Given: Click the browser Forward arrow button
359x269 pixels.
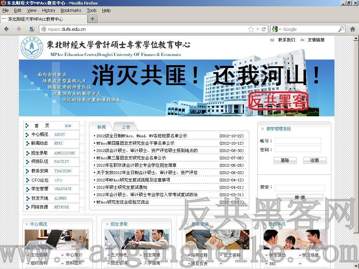Looking at the screenshot, I should click(x=19, y=29).
